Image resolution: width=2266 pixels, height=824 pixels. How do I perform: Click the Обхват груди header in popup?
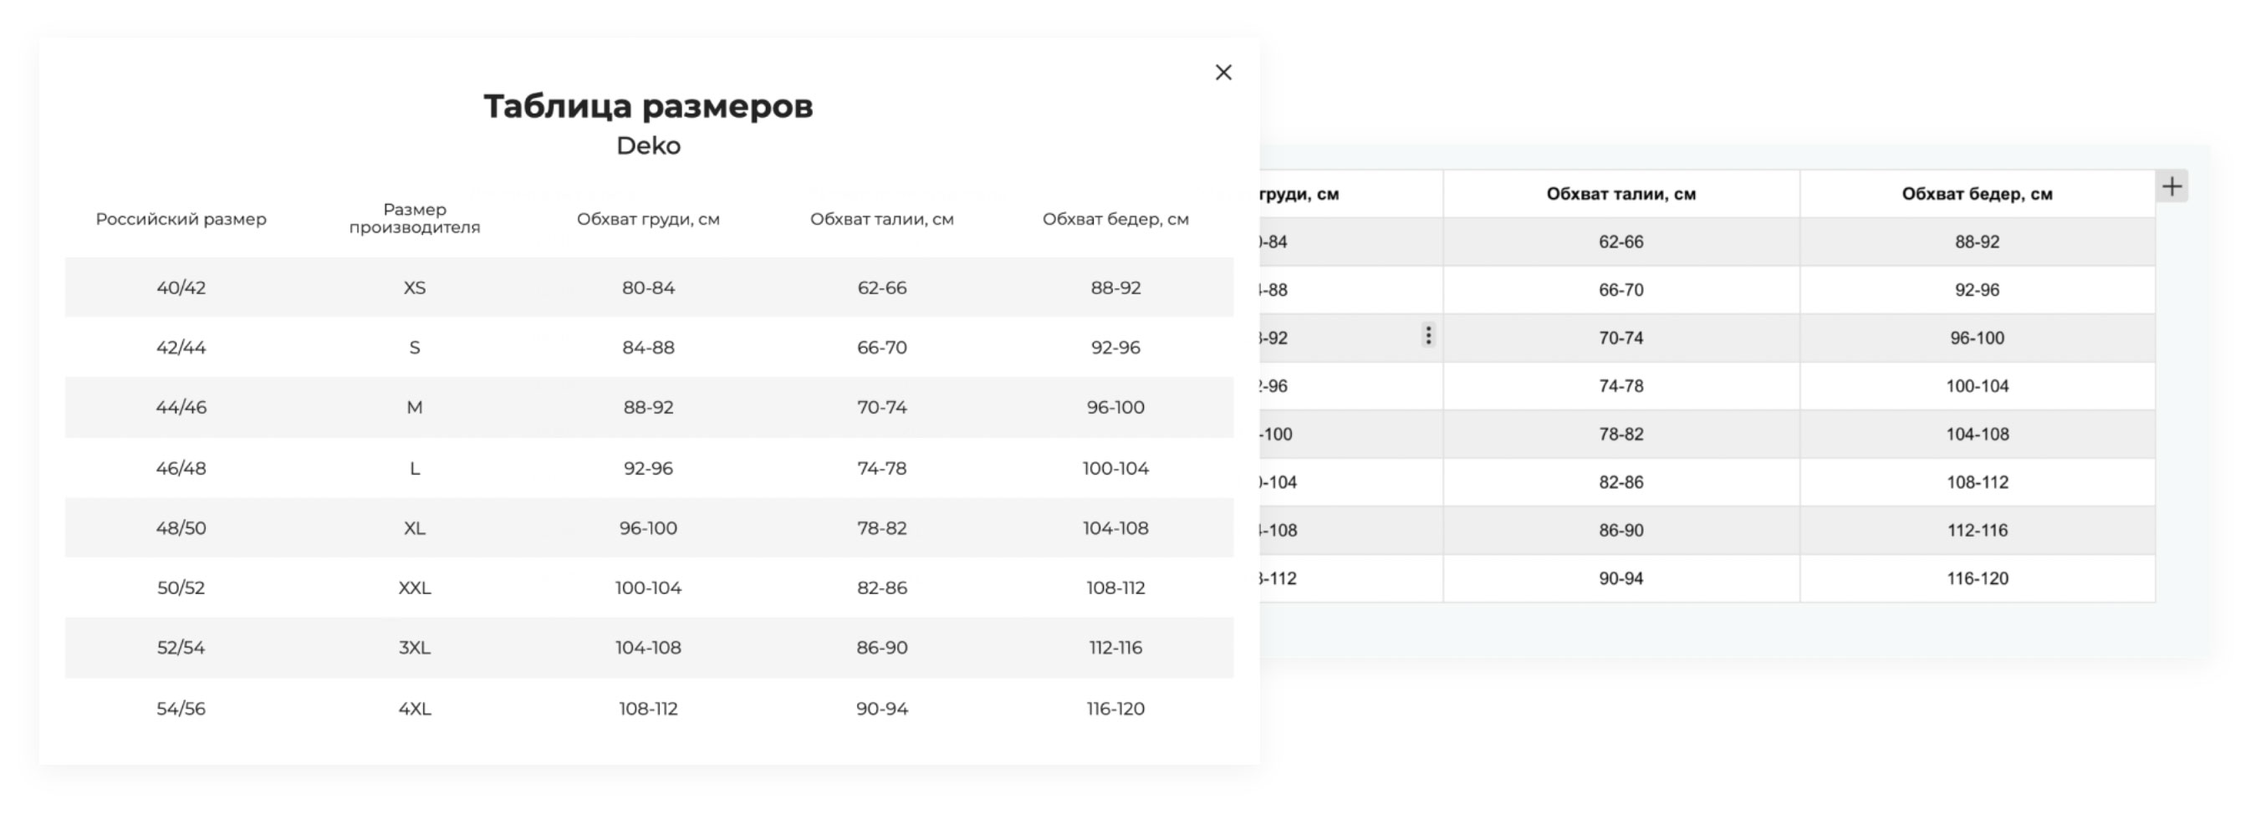(648, 219)
